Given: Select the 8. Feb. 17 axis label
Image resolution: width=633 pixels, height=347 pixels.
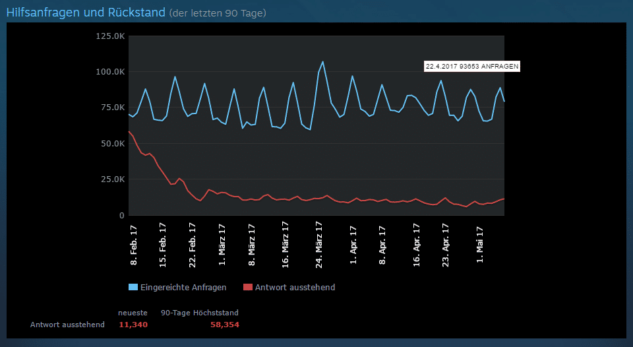Looking at the screenshot, I should point(134,244).
